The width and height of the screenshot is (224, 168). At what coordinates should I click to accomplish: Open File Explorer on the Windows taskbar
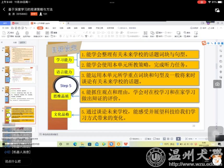[x=82, y=144]
